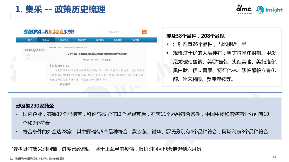Viewport: 289px width, 162px height.
Task: Click the bullet starting 规模过十亿的大品种有
Action: click(225, 66)
